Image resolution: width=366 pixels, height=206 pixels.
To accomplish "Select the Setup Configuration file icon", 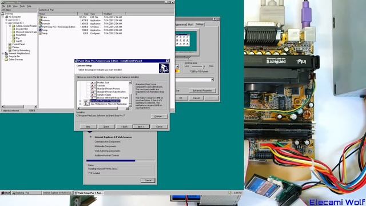I will point(41,33).
